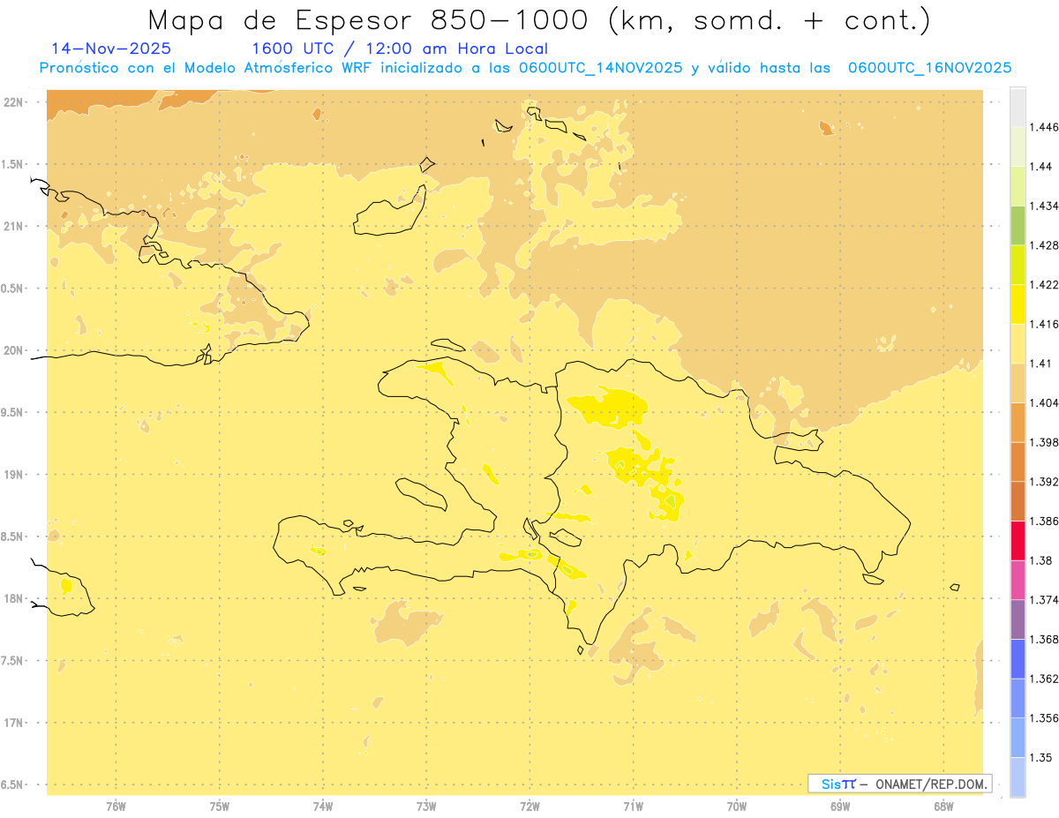Click the tan 1.404–1.41 legend swatch
This screenshot has height=818, width=1059.
point(1018,383)
